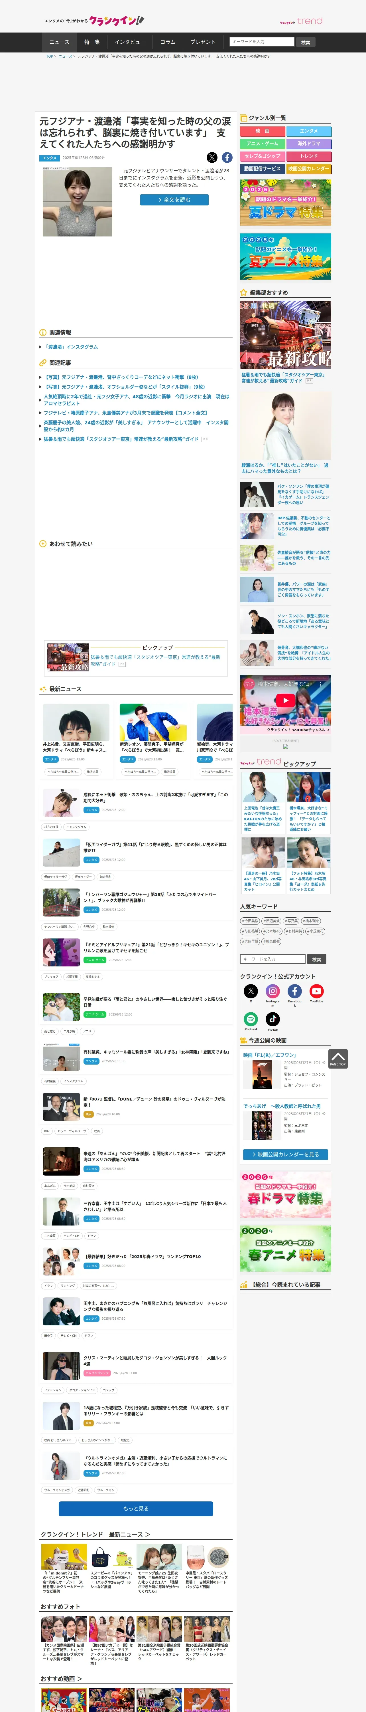The image size is (366, 1712).
Task: Open the プレゼント menu item
Action: (203, 42)
